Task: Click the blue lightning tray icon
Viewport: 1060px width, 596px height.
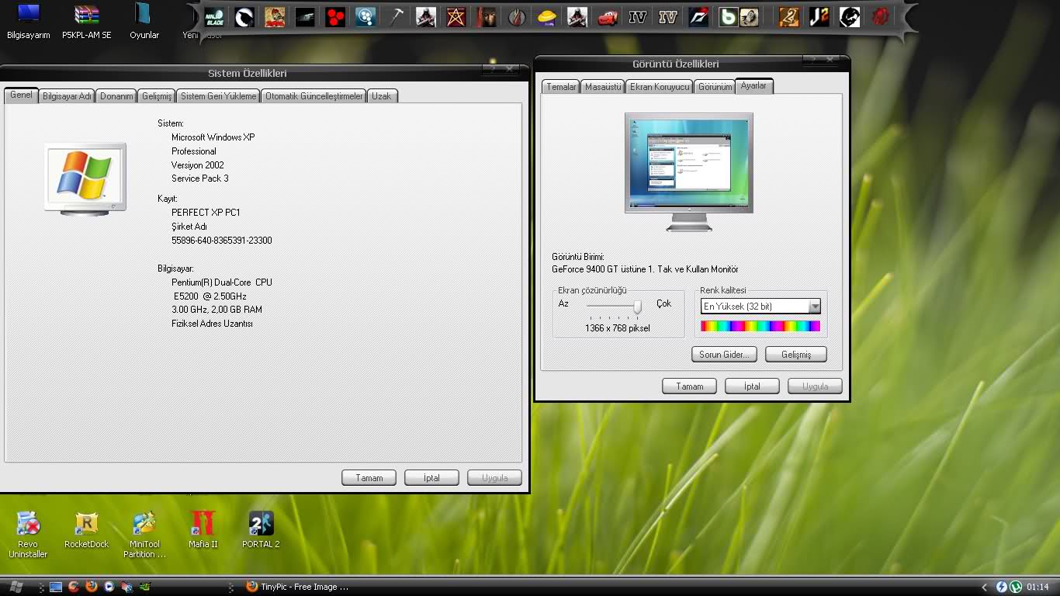Action: (x=1001, y=587)
